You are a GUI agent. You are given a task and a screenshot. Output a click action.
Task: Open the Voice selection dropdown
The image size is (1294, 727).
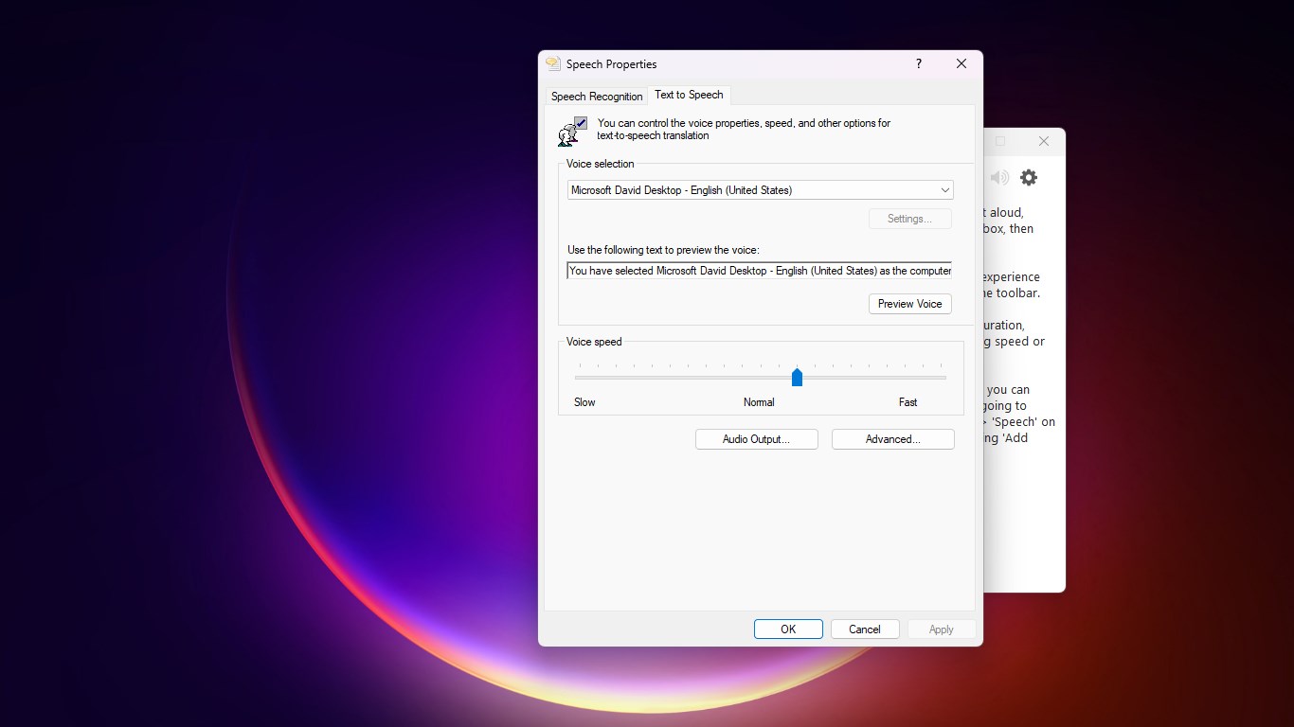coord(761,190)
